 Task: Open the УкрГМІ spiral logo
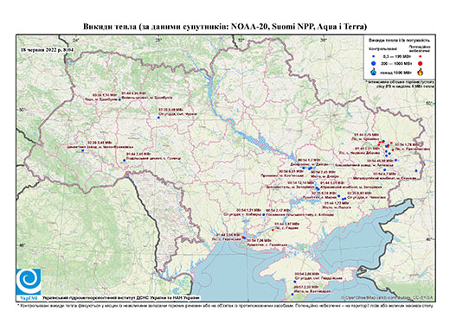click(x=29, y=282)
